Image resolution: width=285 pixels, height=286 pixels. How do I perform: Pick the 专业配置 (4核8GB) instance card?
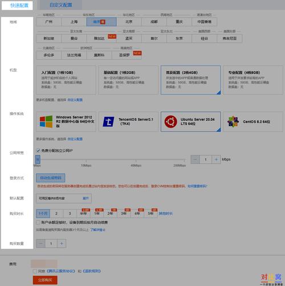(253, 80)
